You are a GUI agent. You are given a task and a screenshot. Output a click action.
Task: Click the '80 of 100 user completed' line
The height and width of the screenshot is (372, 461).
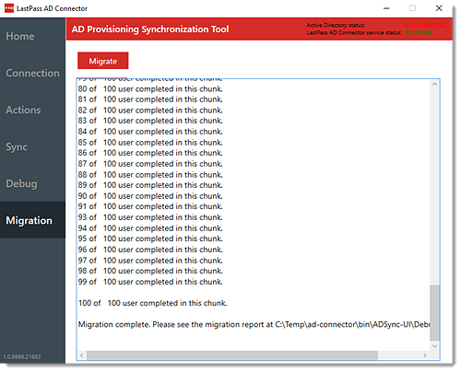(x=150, y=88)
